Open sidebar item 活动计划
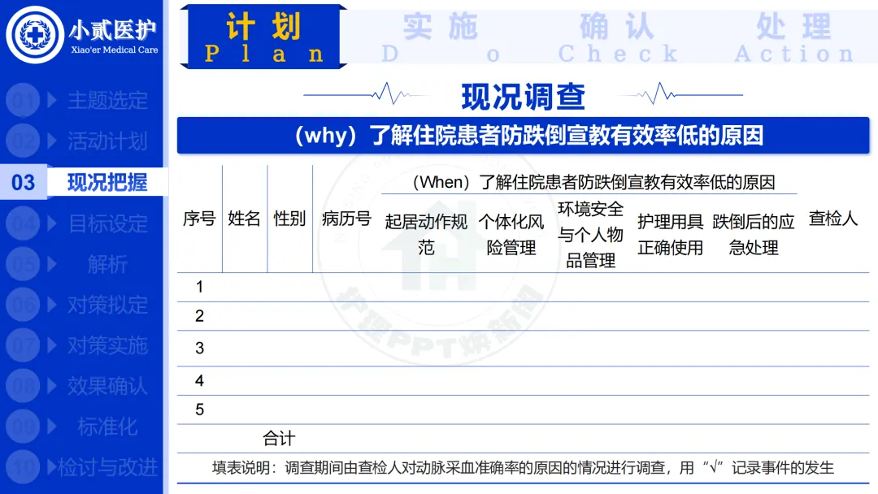878x494 pixels. pos(107,141)
